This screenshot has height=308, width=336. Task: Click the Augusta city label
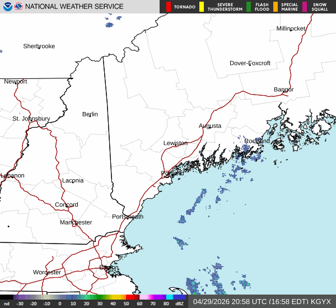210,126
